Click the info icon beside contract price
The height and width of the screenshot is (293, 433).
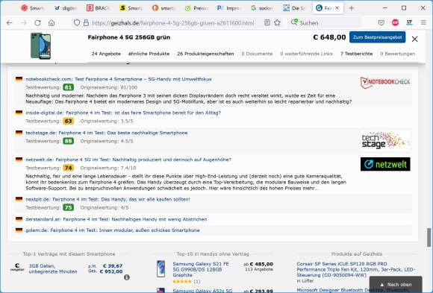click(127, 277)
